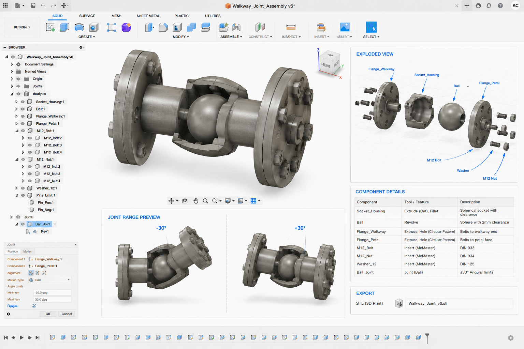Open the Help question mark icon

coord(500,5)
